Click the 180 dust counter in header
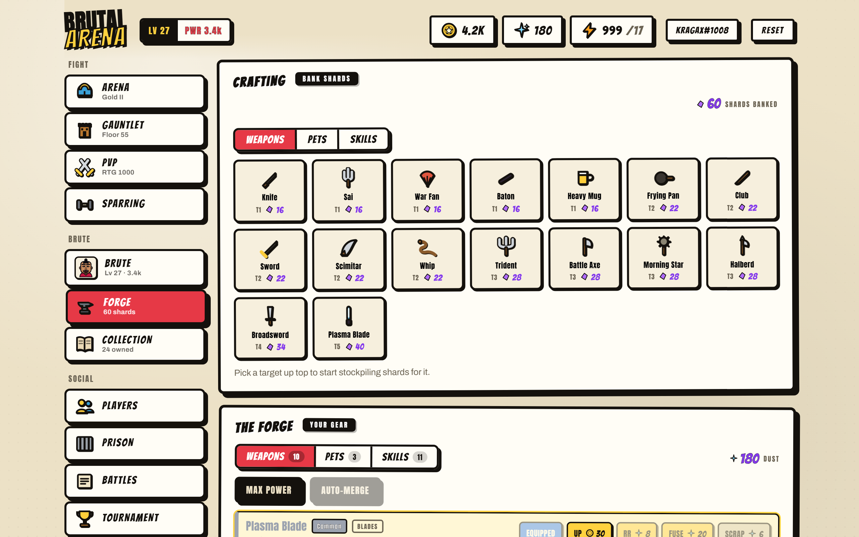Image resolution: width=859 pixels, height=537 pixels. tap(533, 30)
